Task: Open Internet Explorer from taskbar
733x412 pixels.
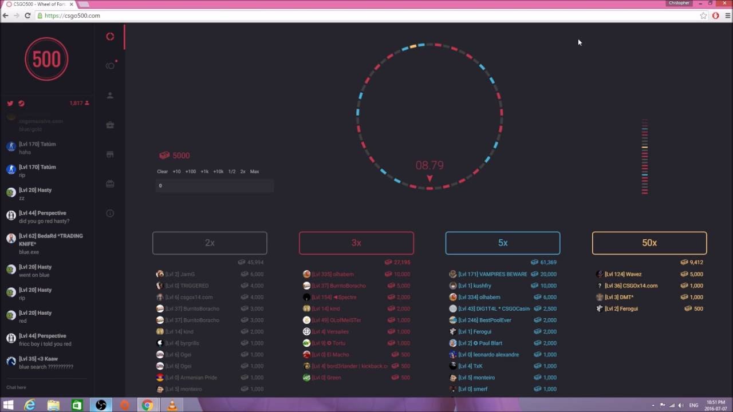Action: point(30,405)
